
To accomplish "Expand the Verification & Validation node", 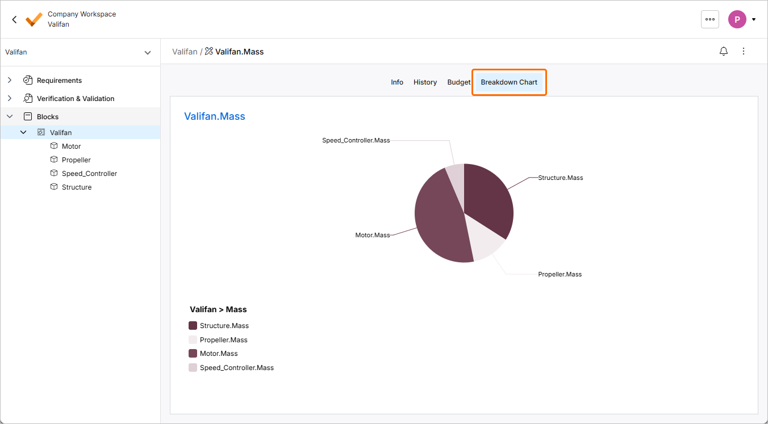I will click(10, 98).
